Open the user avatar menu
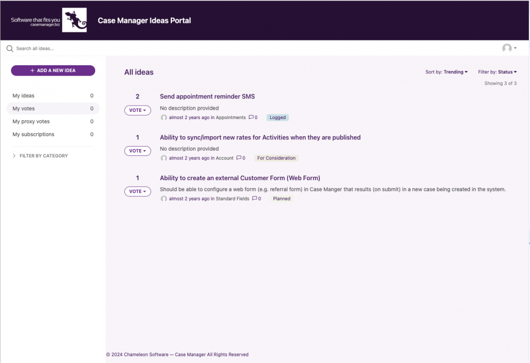Viewport: 530px width, 363px height. click(509, 48)
